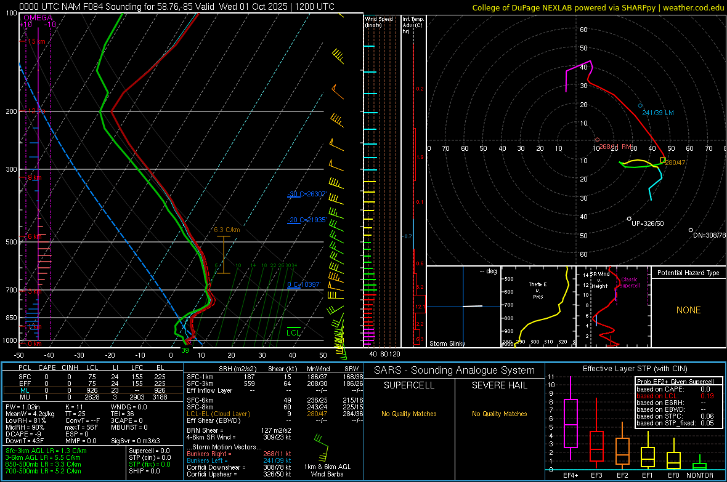Click the Inf. Temp. Adv. panel header
727x482 pixels.
pyautogui.click(x=413, y=25)
